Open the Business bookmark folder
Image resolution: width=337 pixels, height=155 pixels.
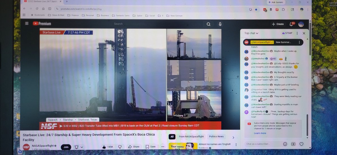pyautogui.click(x=103, y=15)
